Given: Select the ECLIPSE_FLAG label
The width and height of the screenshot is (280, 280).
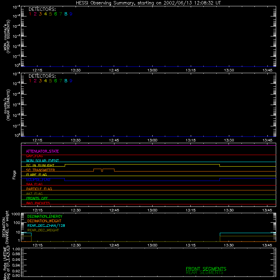Looking at the screenshot, I should pyautogui.click(x=38, y=180).
